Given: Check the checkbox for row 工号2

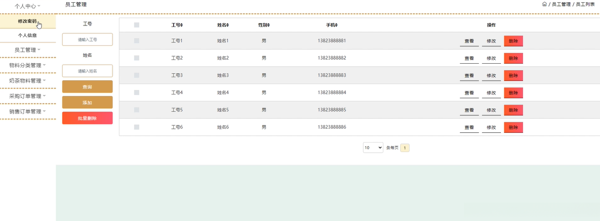Looking at the screenshot, I should pos(137,58).
